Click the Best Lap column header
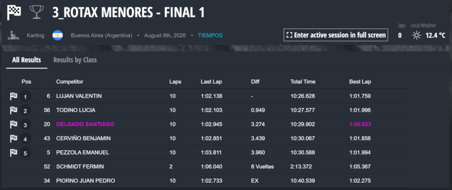 (x=360, y=82)
